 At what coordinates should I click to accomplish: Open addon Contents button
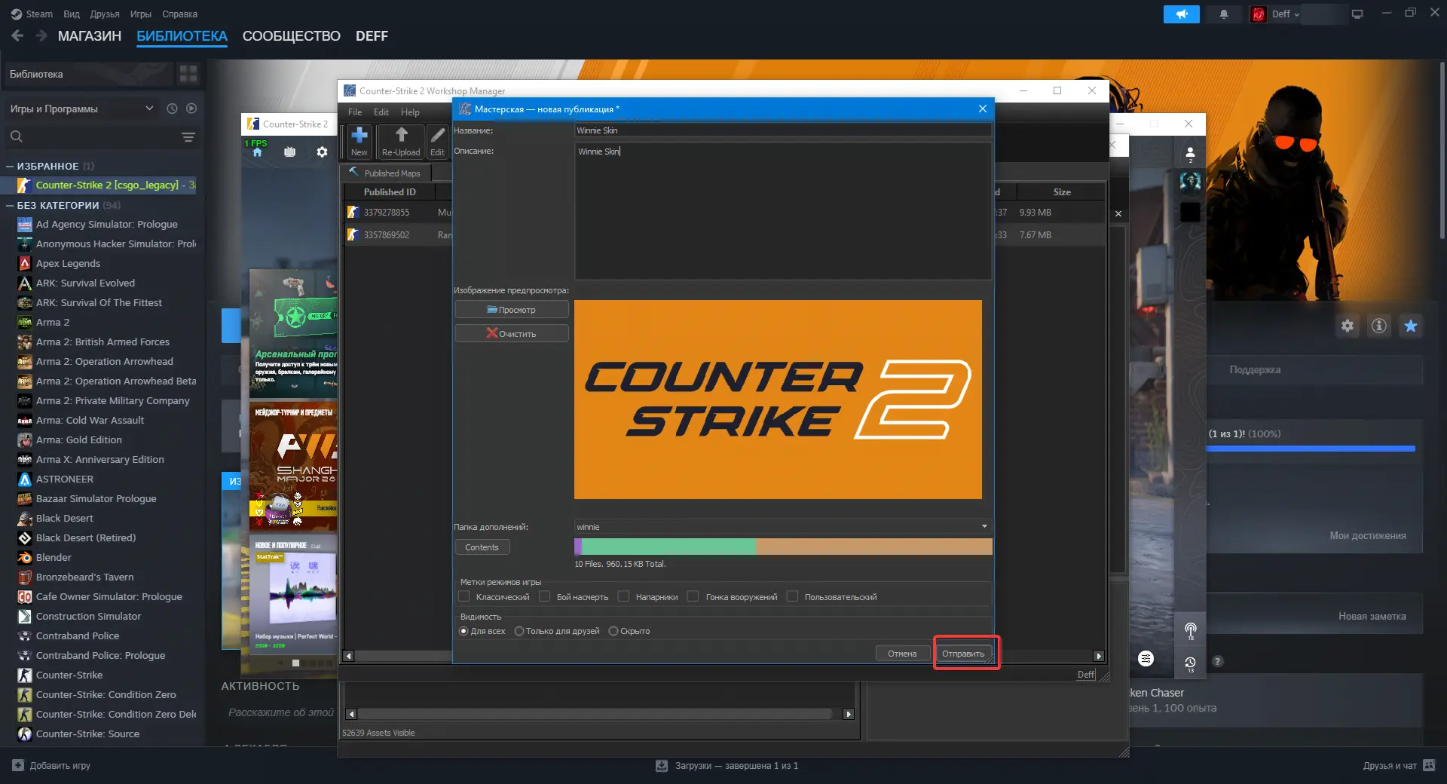tap(482, 547)
